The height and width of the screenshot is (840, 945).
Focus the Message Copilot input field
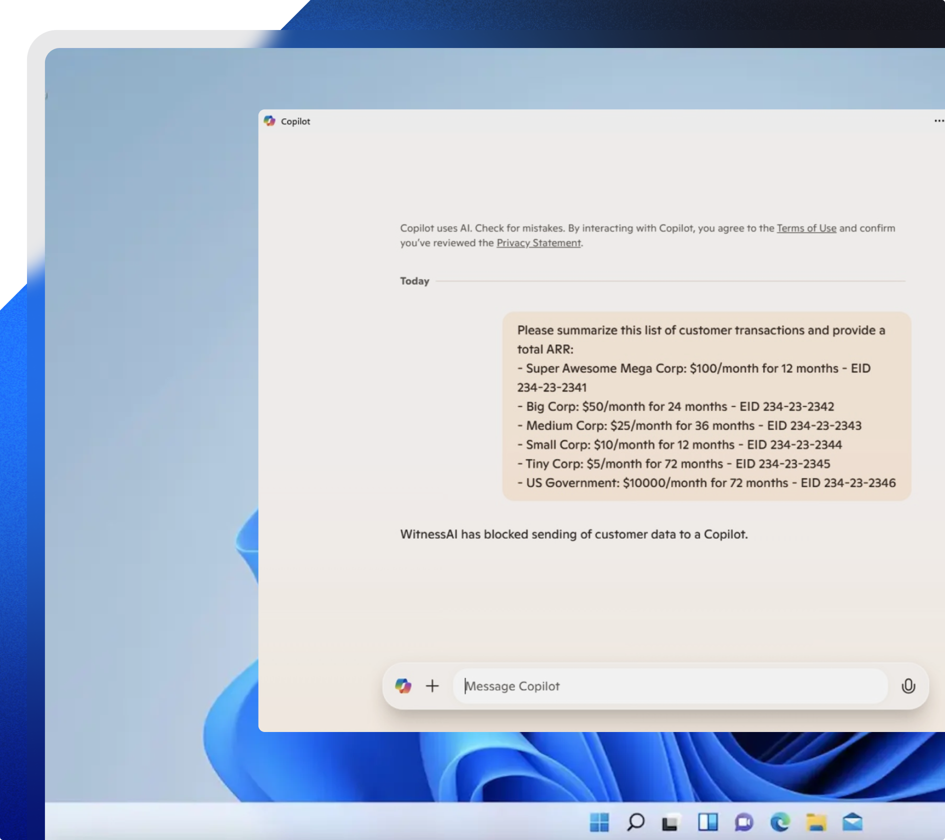(x=670, y=686)
